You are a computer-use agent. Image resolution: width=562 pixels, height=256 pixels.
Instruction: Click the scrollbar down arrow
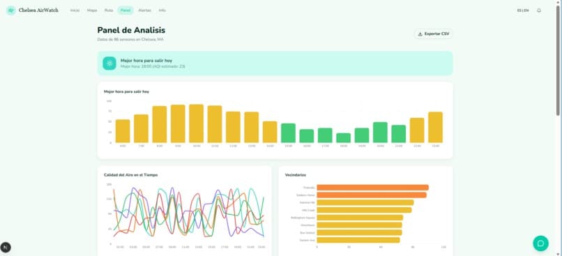(x=558, y=253)
